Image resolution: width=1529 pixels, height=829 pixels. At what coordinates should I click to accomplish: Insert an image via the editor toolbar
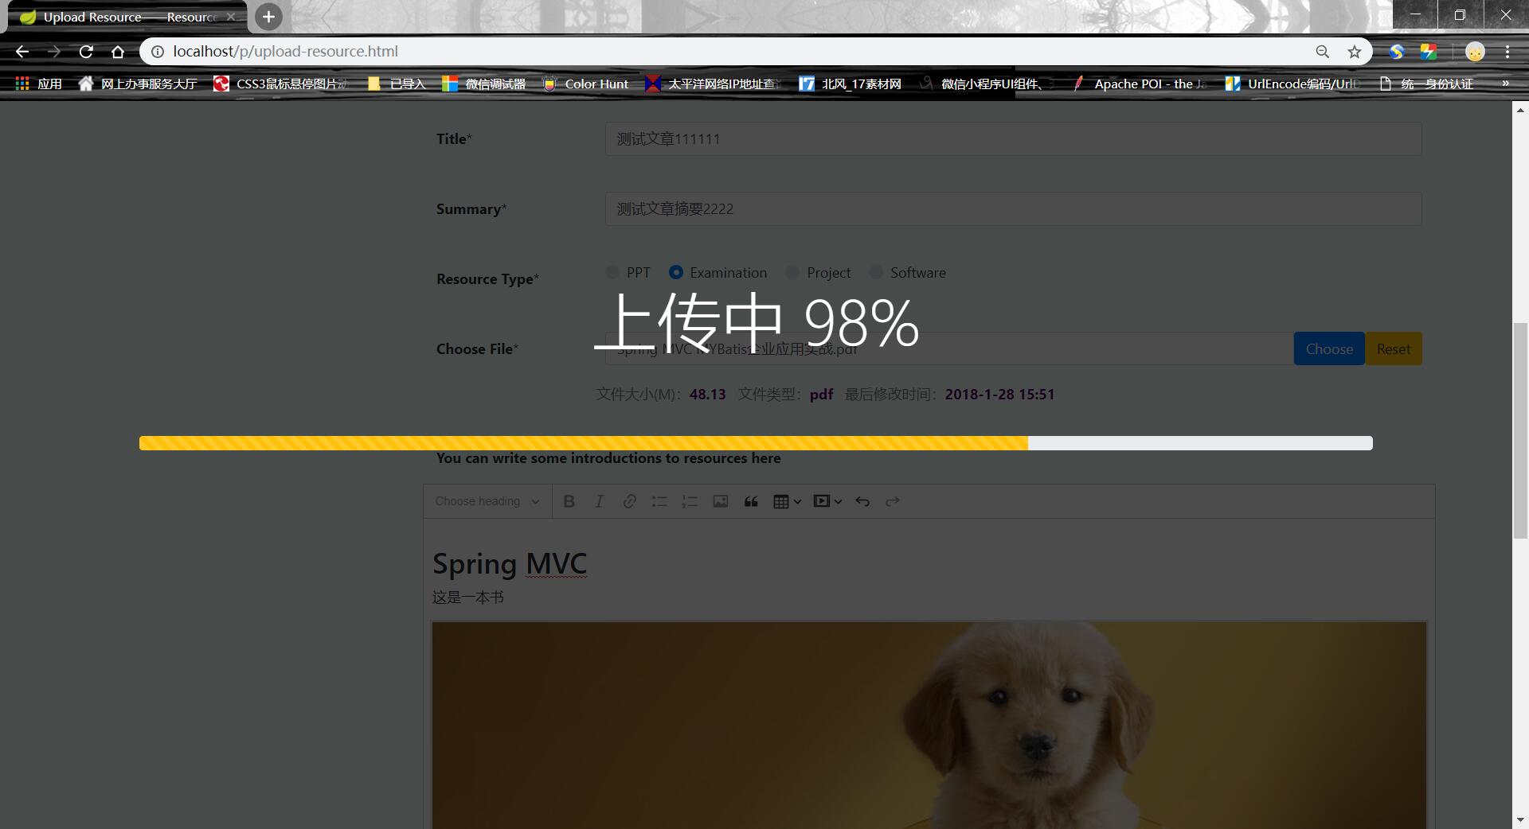click(720, 501)
